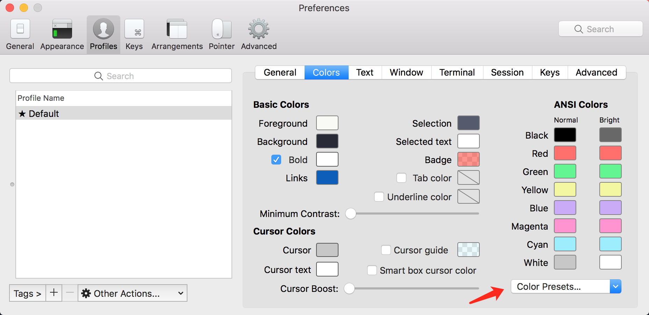Open the Advanced gear icon in toolbar
Screen dimensions: 649x315
click(259, 29)
